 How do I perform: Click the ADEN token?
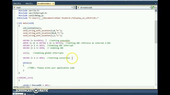[x=41, y=48]
